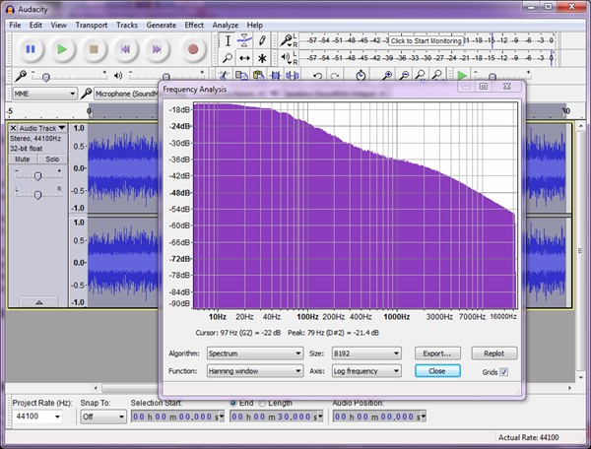This screenshot has height=449, width=591.
Task: Click the Zoom Out toolbar icon
Action: (404, 76)
